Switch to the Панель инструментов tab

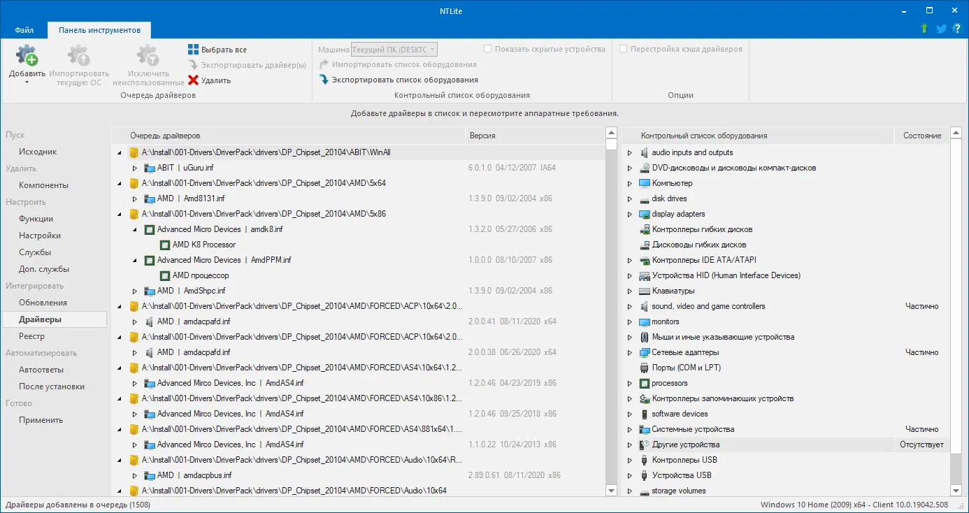(x=99, y=31)
